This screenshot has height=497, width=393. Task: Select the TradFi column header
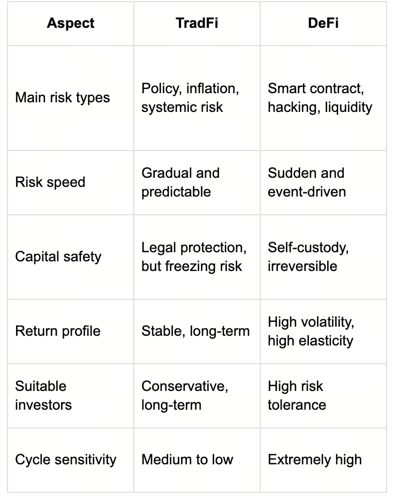(x=197, y=23)
